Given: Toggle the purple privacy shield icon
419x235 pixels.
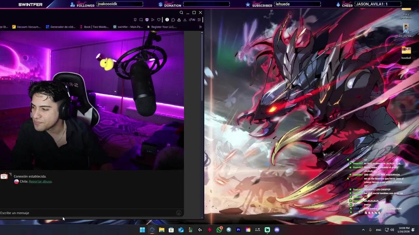Looking at the screenshot, I should [x=147, y=20].
